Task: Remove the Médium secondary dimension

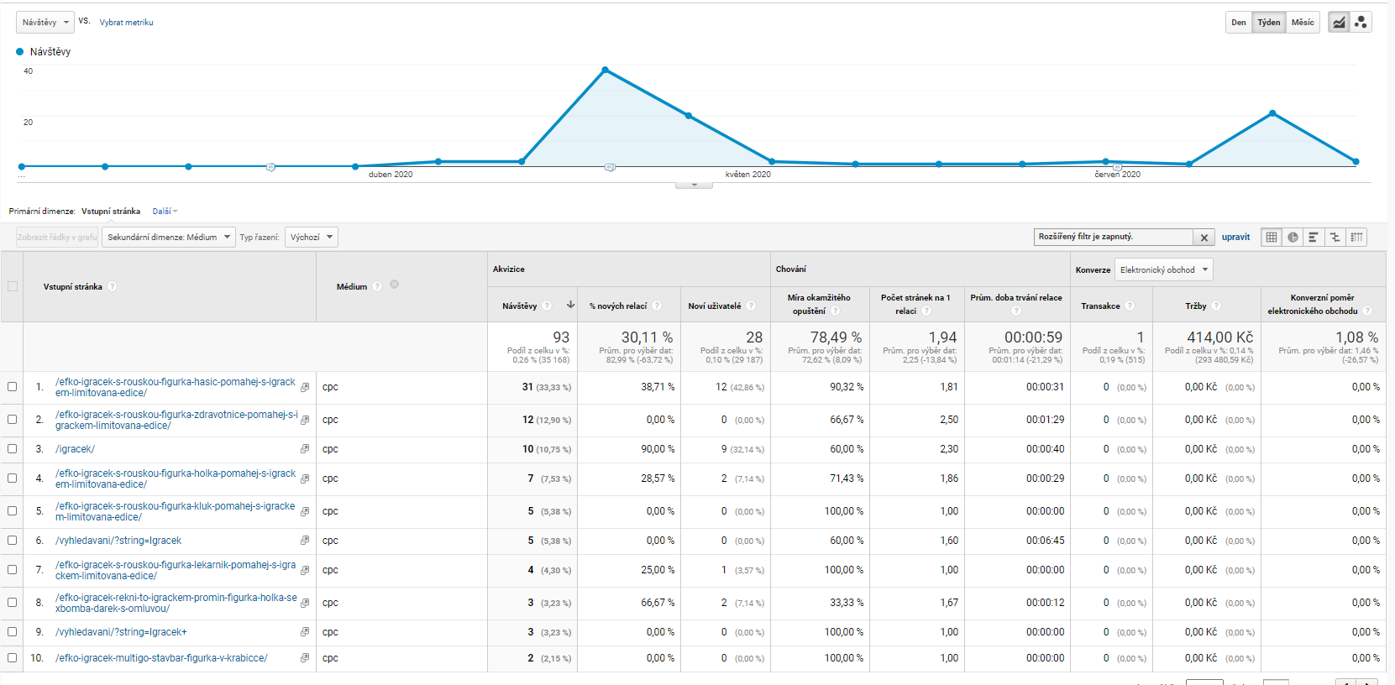Action: (394, 285)
